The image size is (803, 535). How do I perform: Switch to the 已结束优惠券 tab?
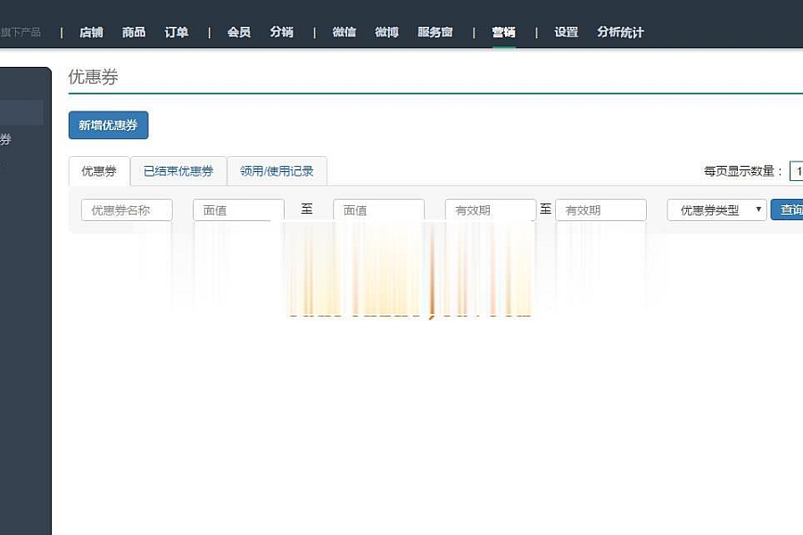[x=178, y=171]
